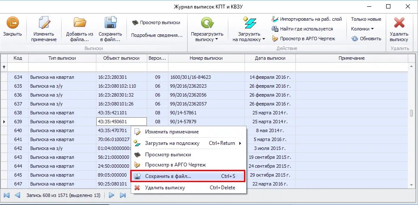Expand the Загрузить на подложку toolbar dropdown
Screen dimensions: 418x205
pyautogui.click(x=264, y=40)
